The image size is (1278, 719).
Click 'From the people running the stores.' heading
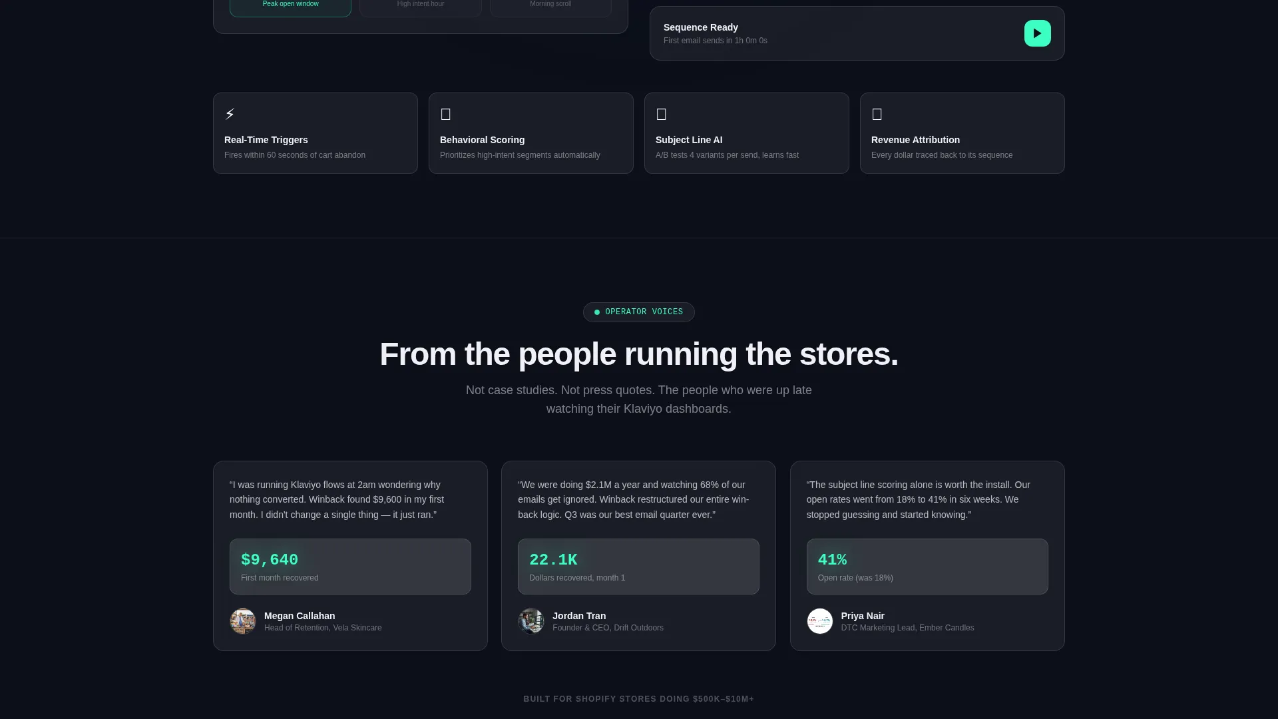pyautogui.click(x=639, y=354)
